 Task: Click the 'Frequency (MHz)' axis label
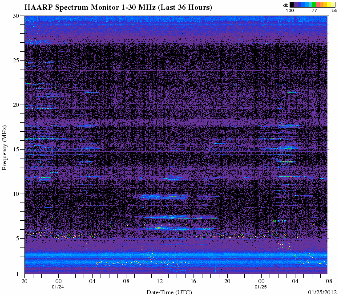point(4,148)
